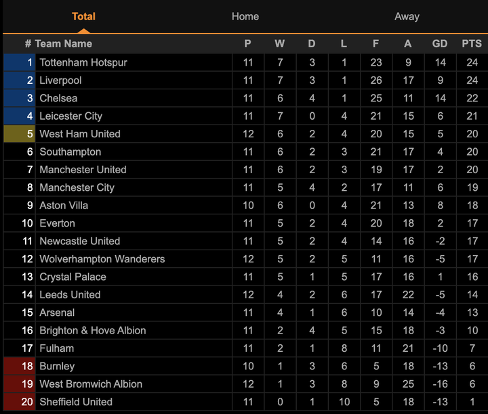The image size is (488, 414).
Task: Click Wolverhampton Wanderers team name
Action: [102, 259]
